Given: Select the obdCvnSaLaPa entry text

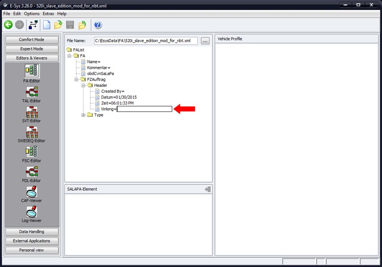Looking at the screenshot, I should (x=101, y=73).
